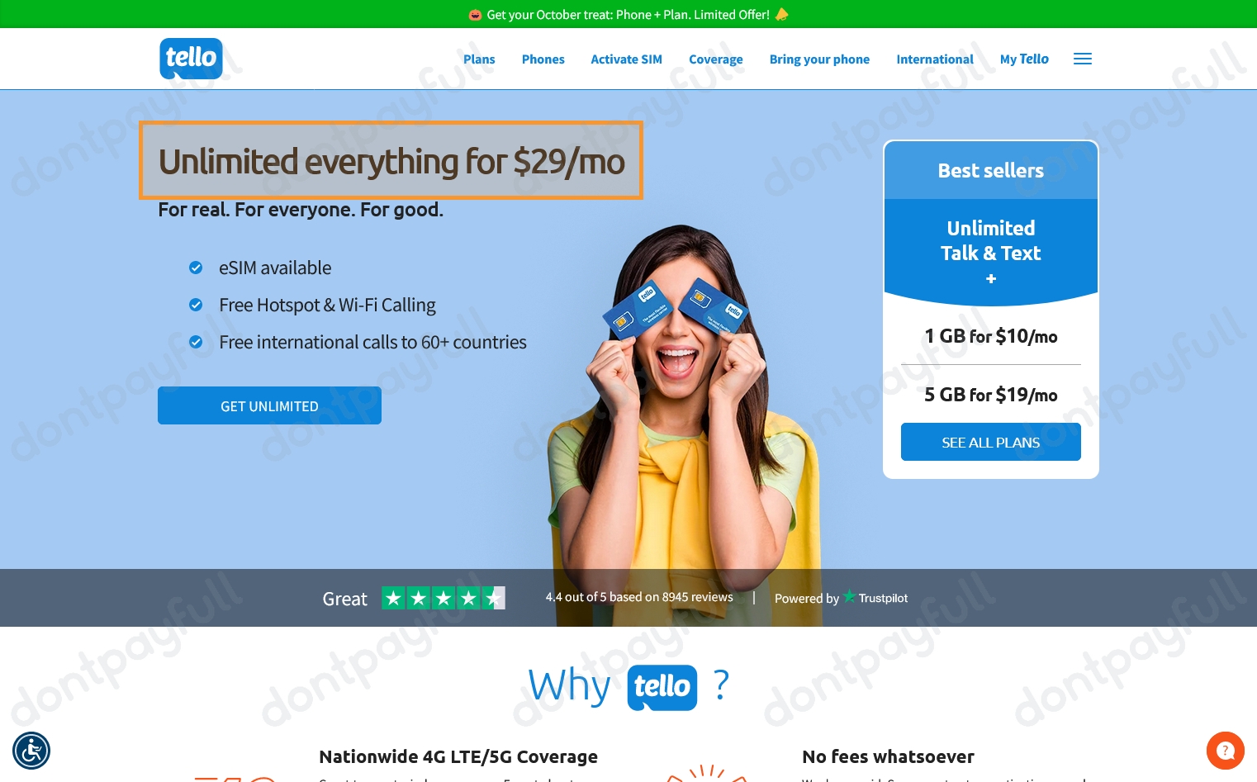The image size is (1257, 782).
Task: Click the October treat offer banner
Action: (x=628, y=14)
